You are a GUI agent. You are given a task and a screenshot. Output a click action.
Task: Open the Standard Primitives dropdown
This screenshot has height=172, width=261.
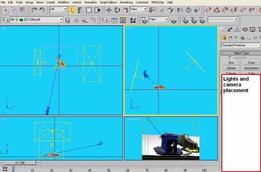[241, 45]
